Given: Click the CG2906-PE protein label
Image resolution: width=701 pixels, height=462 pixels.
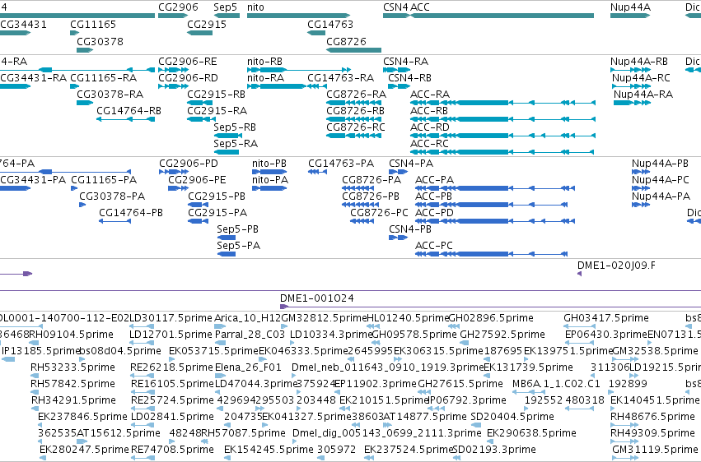Looking at the screenshot, I should click(197, 180).
